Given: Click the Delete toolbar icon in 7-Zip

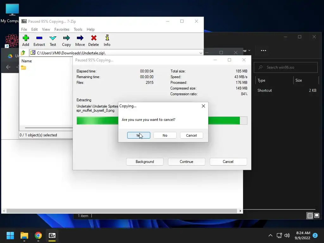Looking at the screenshot, I should click(x=94, y=40).
